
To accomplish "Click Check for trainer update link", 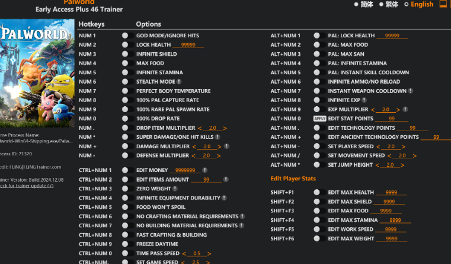I will pos(27,186).
